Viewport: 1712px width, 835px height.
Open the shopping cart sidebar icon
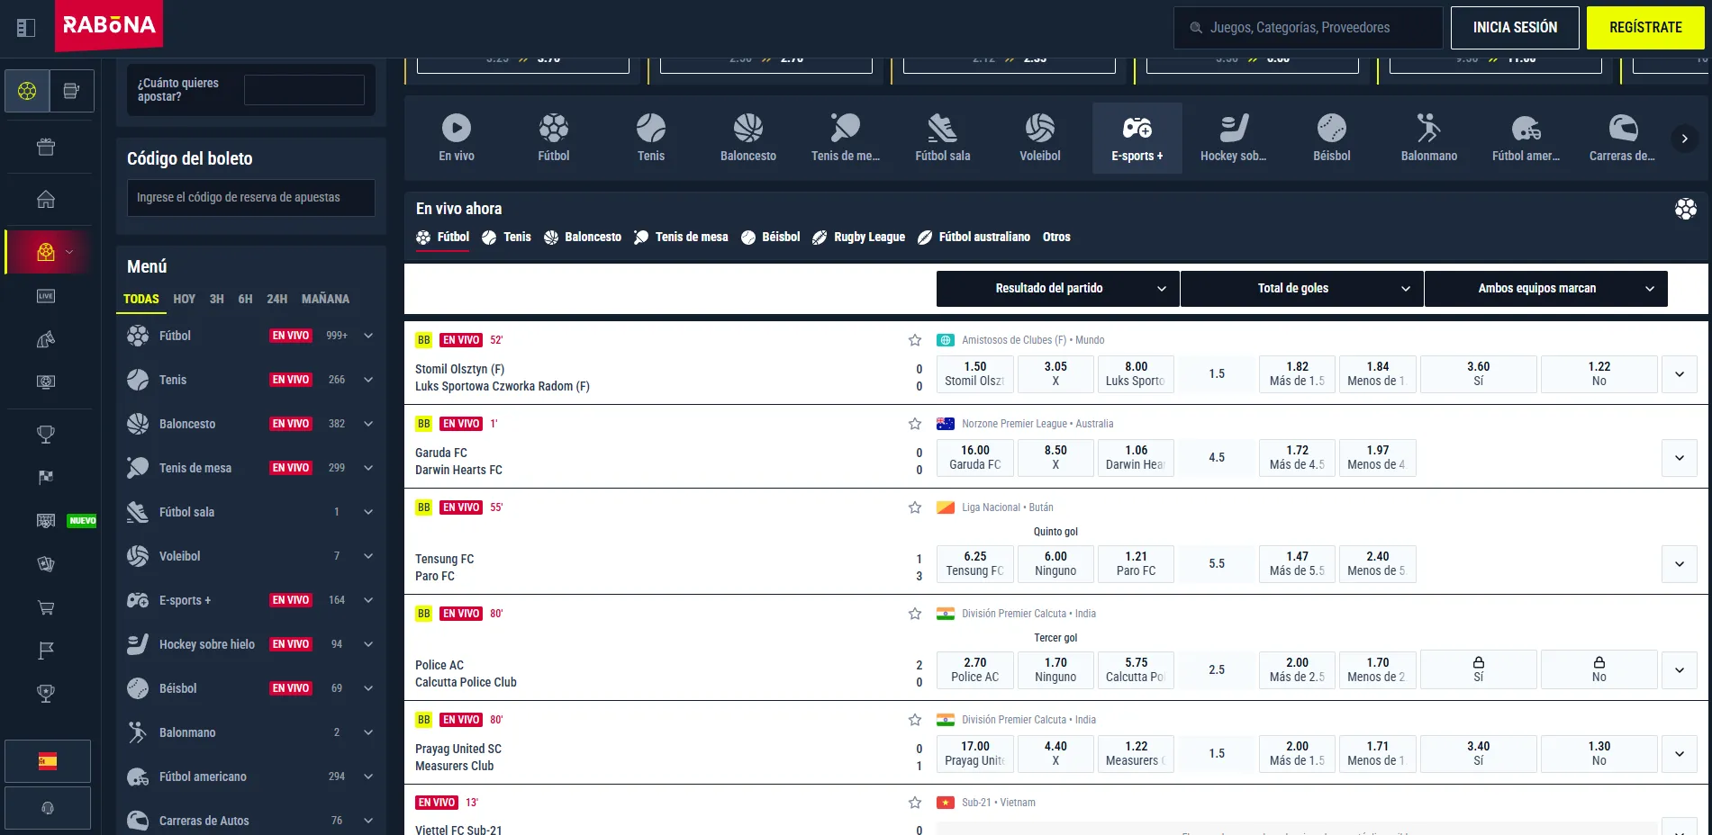[x=46, y=607]
